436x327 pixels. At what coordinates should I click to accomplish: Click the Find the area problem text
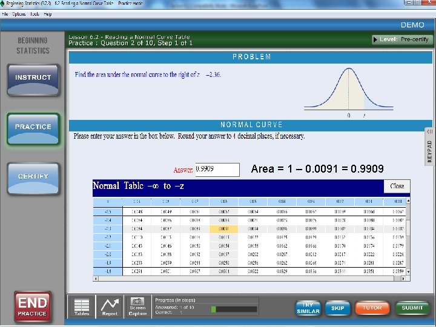[x=148, y=74]
